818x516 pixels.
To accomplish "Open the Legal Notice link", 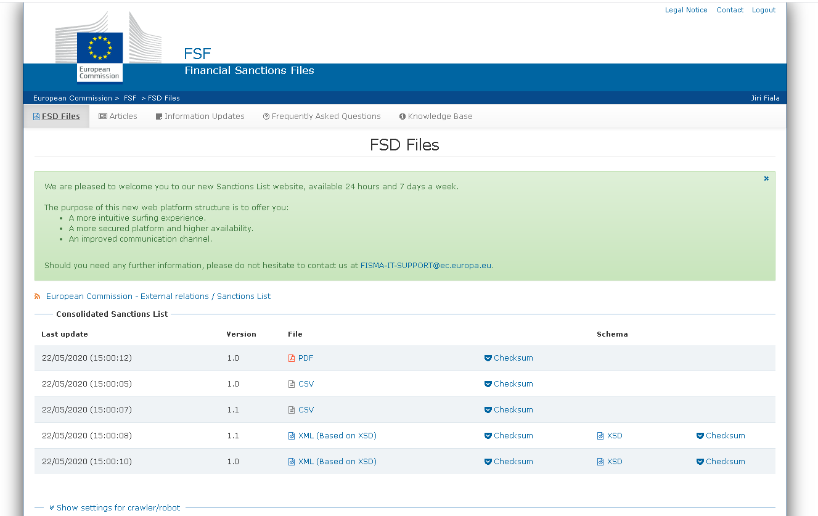I will pyautogui.click(x=686, y=10).
